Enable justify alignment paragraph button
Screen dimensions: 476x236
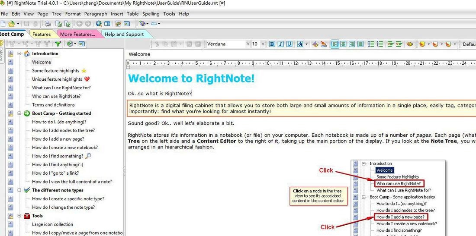pos(360,44)
